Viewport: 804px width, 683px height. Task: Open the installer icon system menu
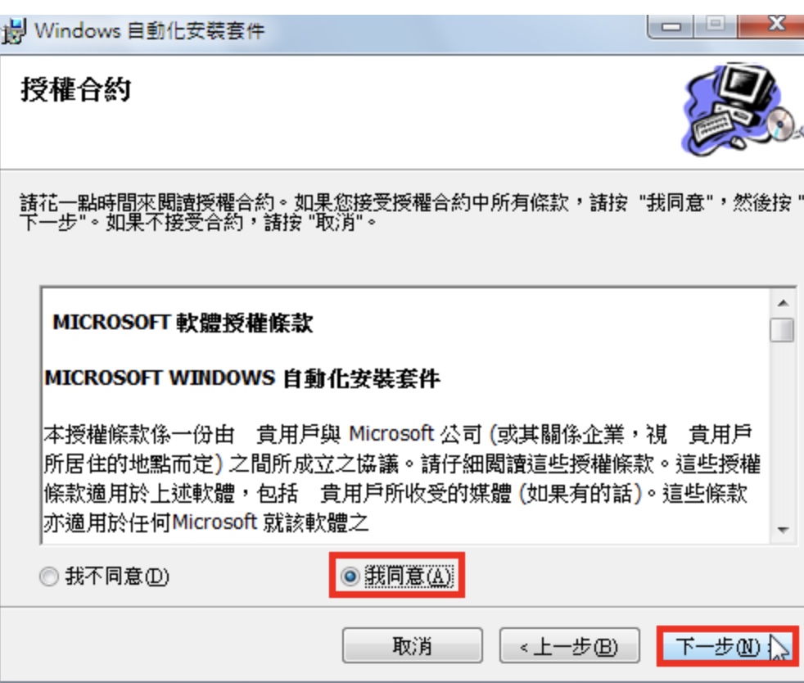13,31
